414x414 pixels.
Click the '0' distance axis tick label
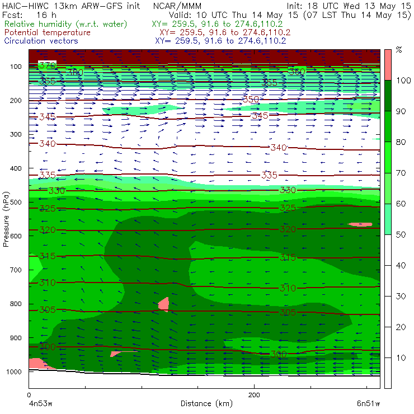29,395
